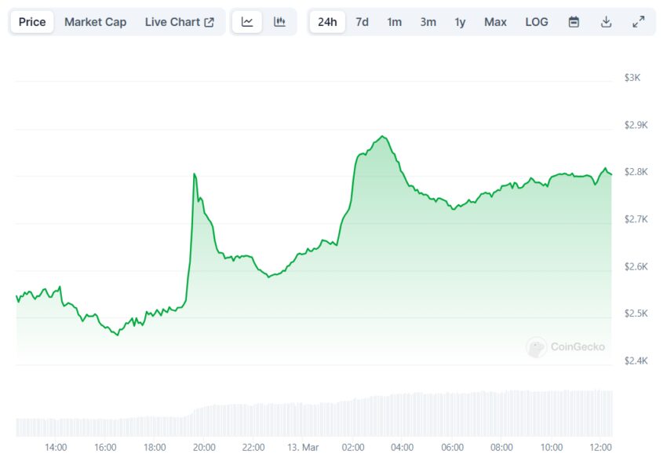Click the $2.8K price axis label
The height and width of the screenshot is (469, 667).
635,172
